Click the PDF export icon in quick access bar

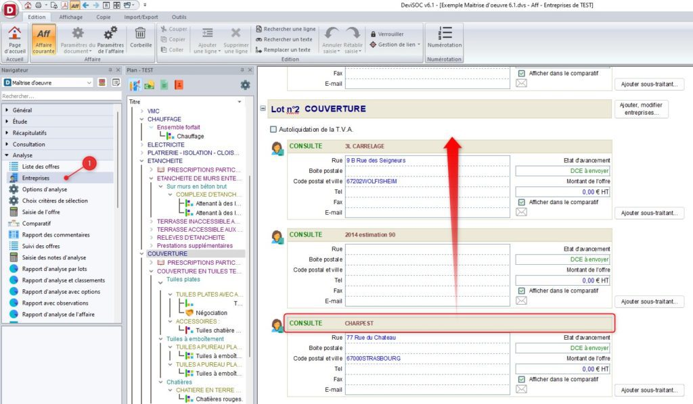coord(64,5)
